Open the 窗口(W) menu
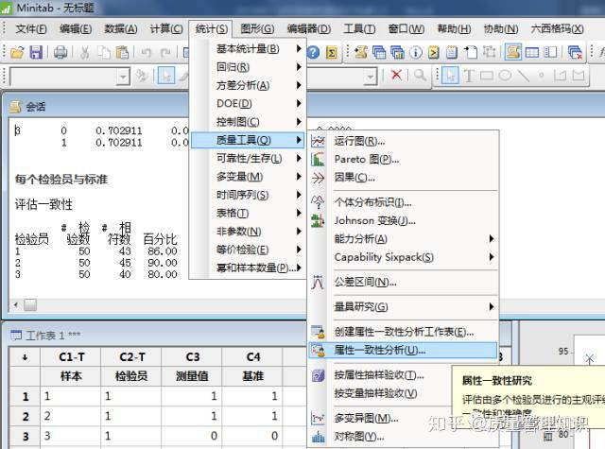Image resolution: width=605 pixels, height=449 pixels. 406,29
